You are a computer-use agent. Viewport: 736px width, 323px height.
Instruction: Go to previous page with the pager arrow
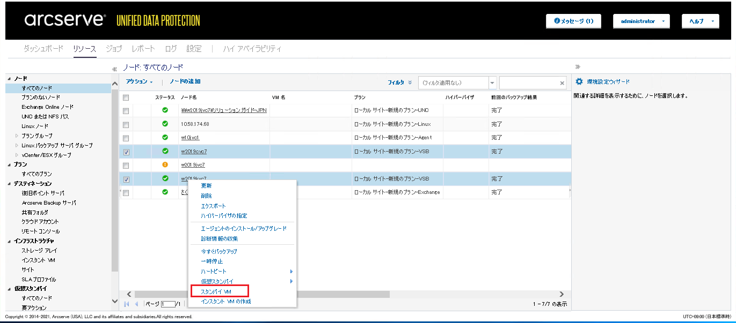click(x=137, y=304)
